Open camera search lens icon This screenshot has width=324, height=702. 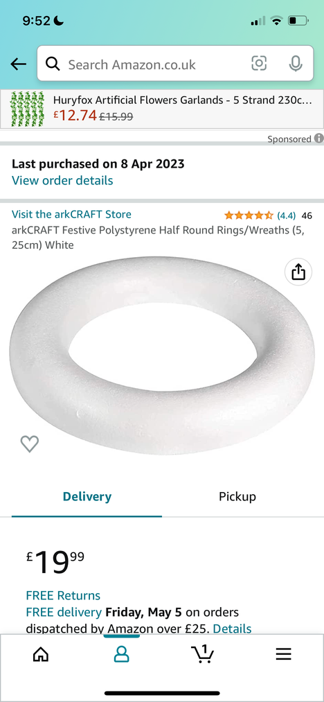click(259, 64)
